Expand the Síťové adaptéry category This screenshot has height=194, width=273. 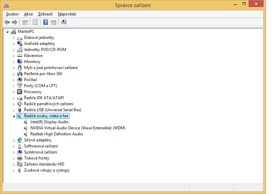(14, 140)
